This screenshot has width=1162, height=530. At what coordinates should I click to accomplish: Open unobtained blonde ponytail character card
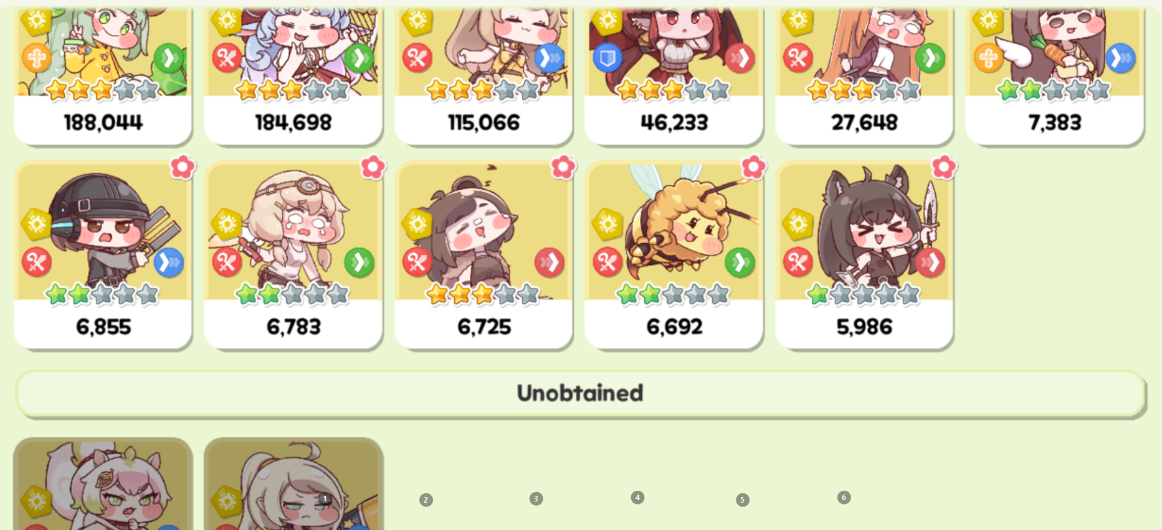coord(293,484)
